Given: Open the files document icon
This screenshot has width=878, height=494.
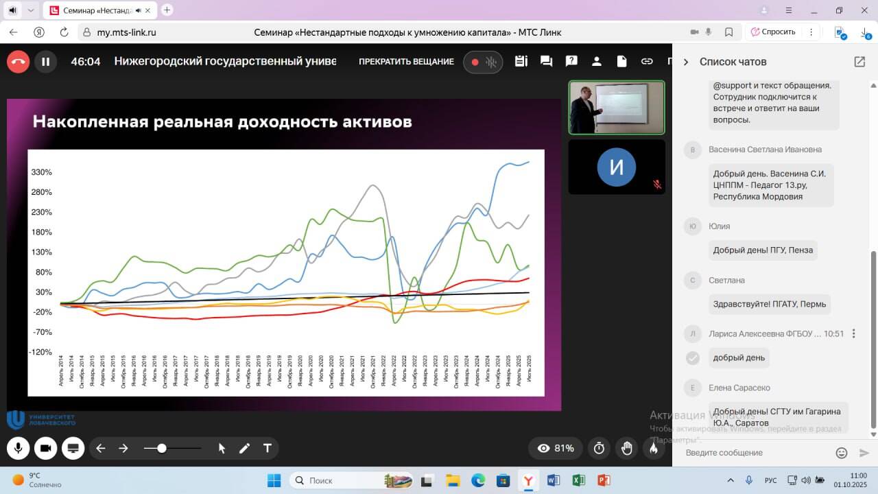Looking at the screenshot, I should click(621, 62).
